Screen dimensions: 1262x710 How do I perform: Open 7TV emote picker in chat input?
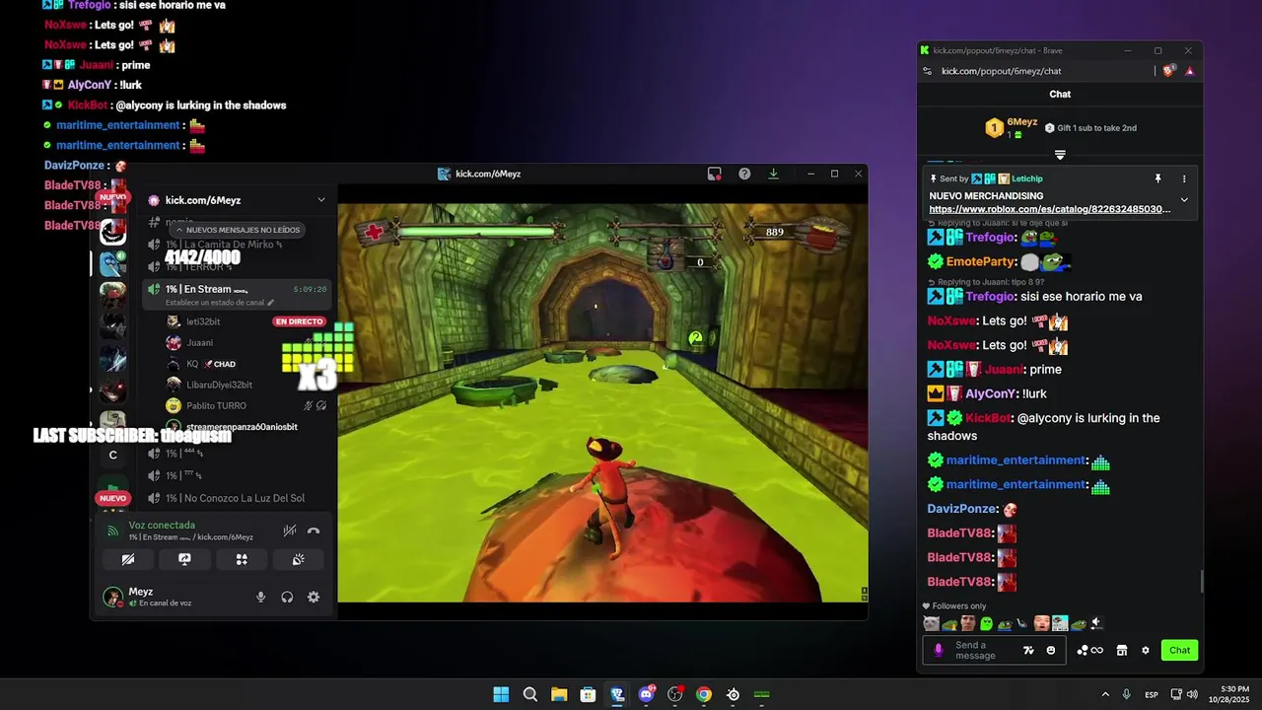[x=1028, y=650]
